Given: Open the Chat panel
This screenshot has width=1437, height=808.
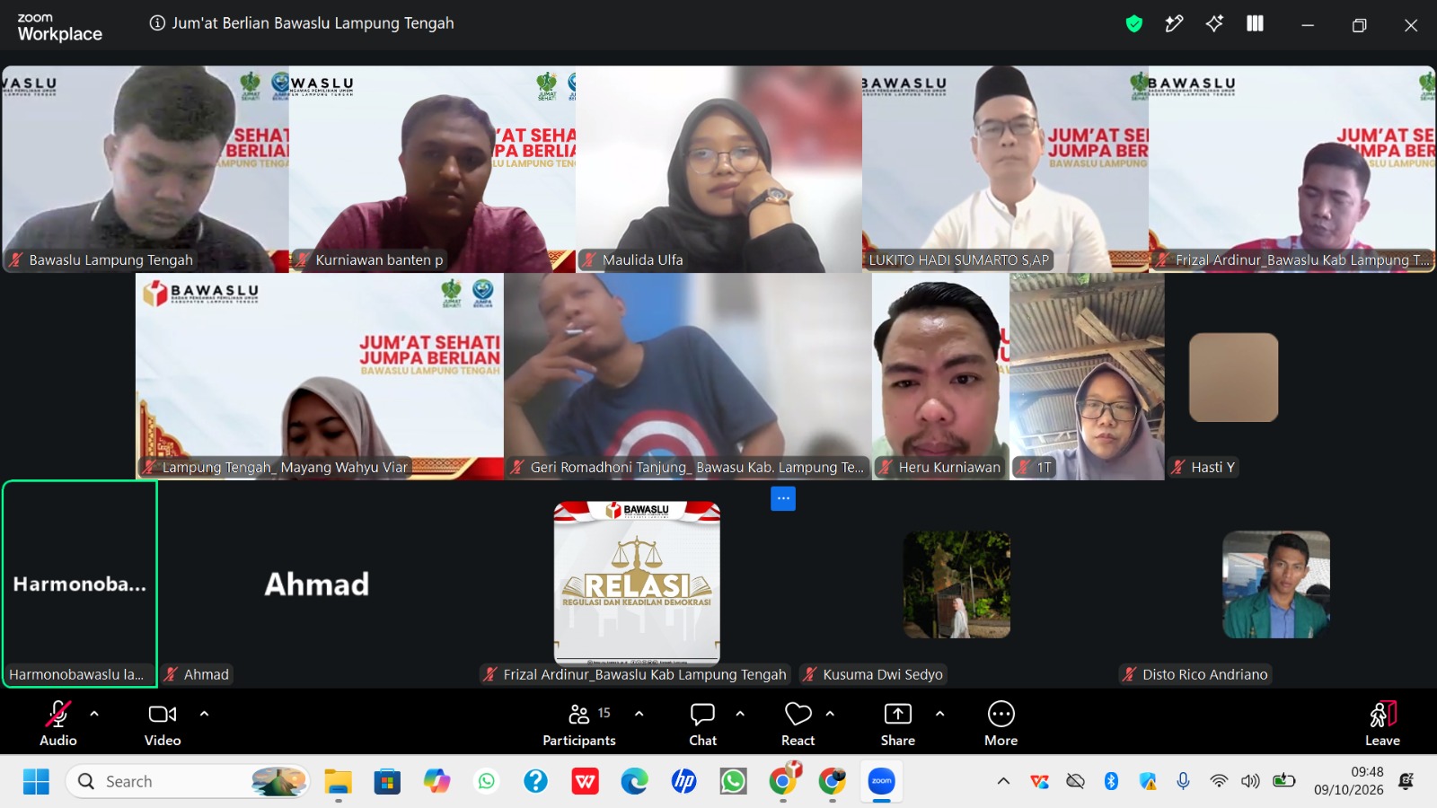Looking at the screenshot, I should point(702,724).
